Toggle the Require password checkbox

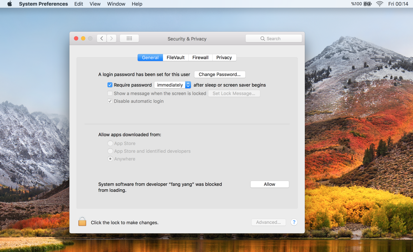(110, 85)
